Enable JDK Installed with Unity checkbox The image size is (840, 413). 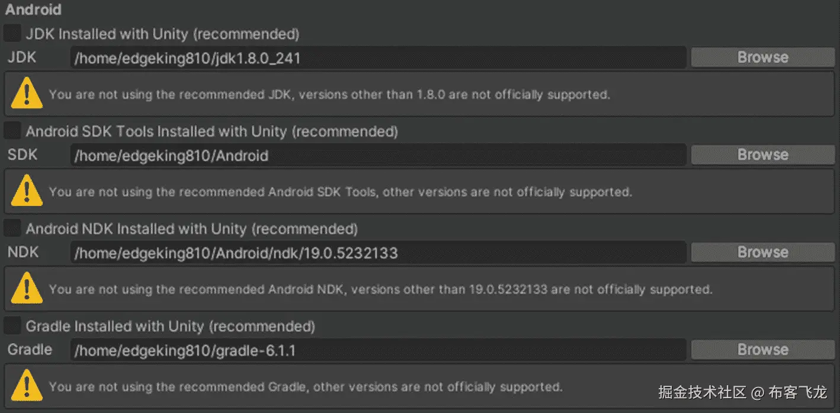pyautogui.click(x=12, y=34)
